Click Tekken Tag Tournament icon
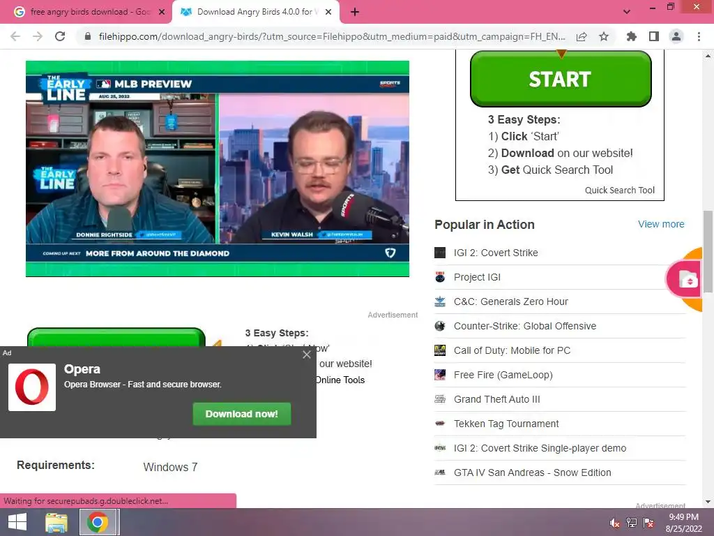Screen dimensions: 714x536 (440, 424)
